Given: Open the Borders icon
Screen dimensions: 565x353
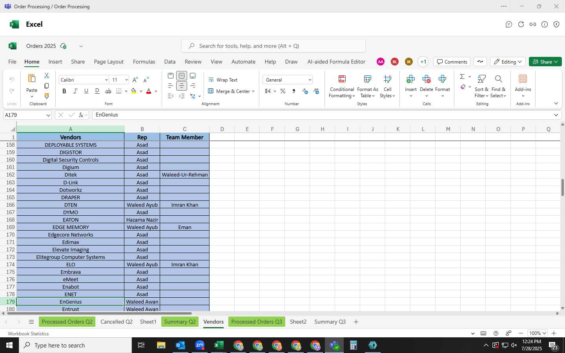Looking at the screenshot, I should click(119, 91).
